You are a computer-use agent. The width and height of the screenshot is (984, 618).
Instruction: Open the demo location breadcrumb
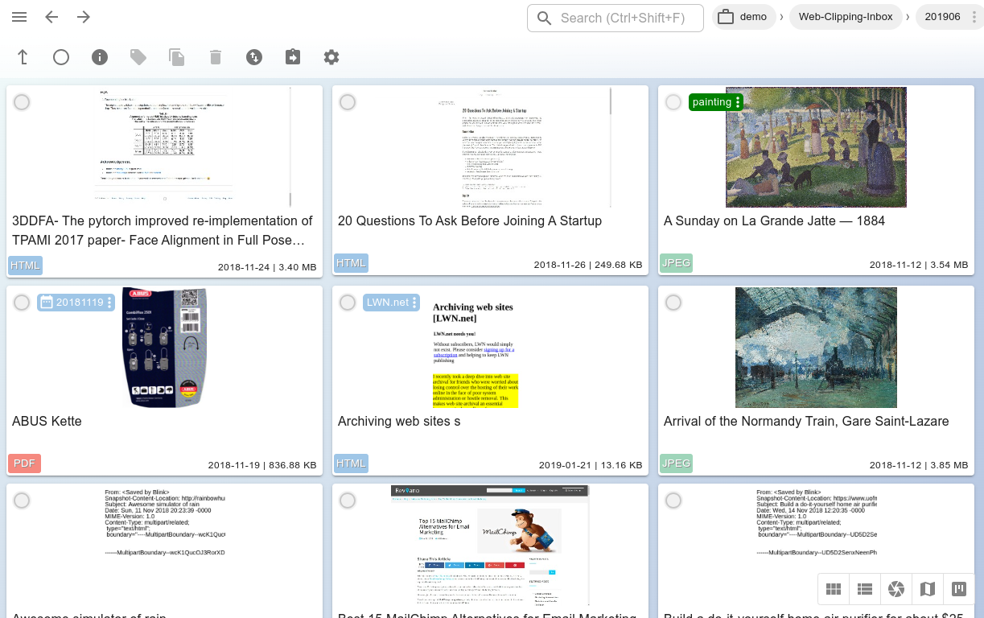[x=743, y=17]
